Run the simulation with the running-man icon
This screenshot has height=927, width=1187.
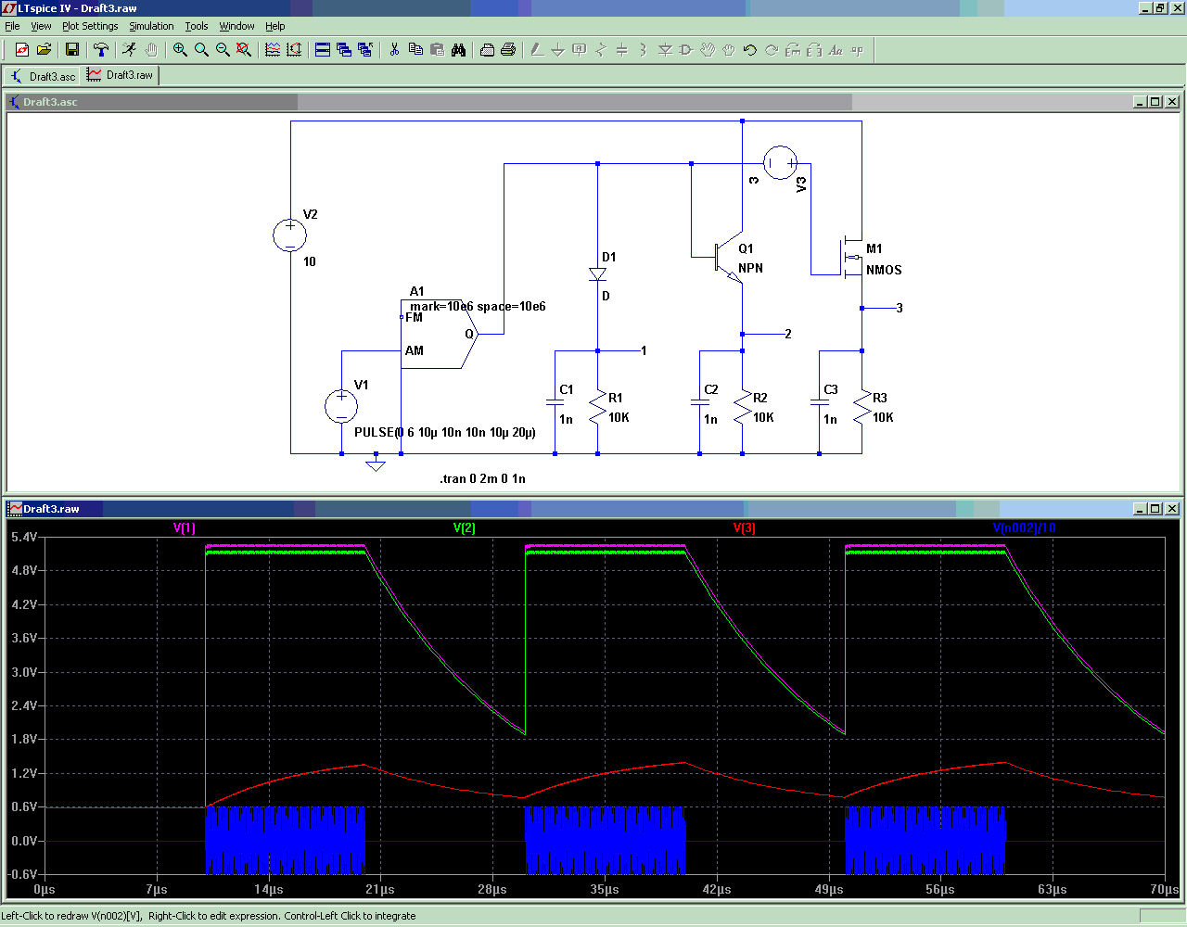[129, 50]
